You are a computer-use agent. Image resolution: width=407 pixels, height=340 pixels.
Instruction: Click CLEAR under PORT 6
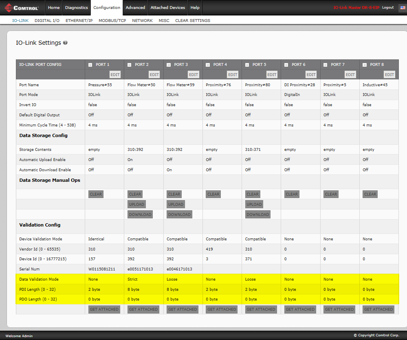292,194
